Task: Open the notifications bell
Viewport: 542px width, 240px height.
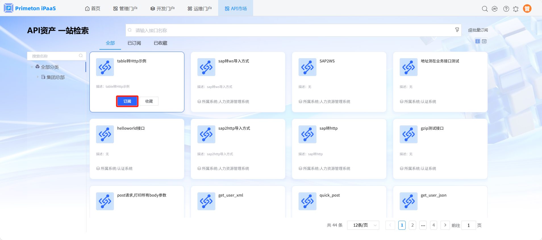Action: [x=516, y=9]
